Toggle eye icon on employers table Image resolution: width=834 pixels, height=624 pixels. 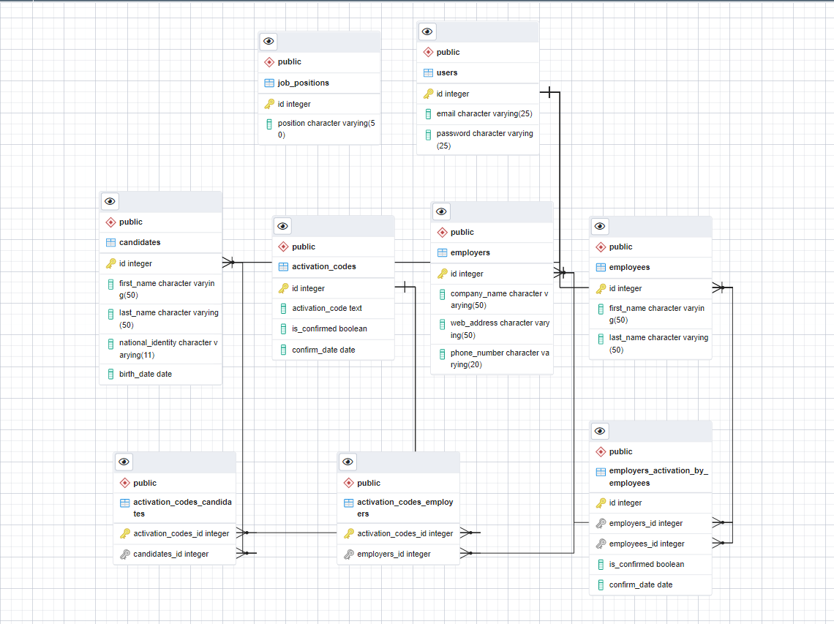(441, 211)
